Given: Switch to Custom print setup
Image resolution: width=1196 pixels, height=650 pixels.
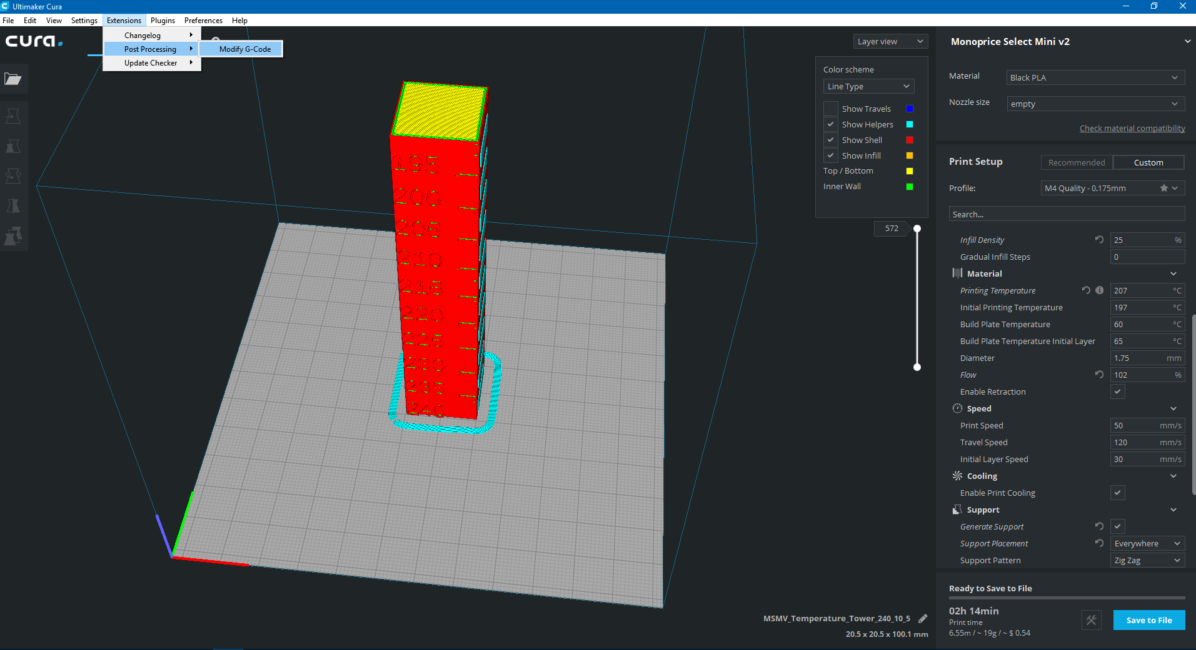Looking at the screenshot, I should [1148, 162].
